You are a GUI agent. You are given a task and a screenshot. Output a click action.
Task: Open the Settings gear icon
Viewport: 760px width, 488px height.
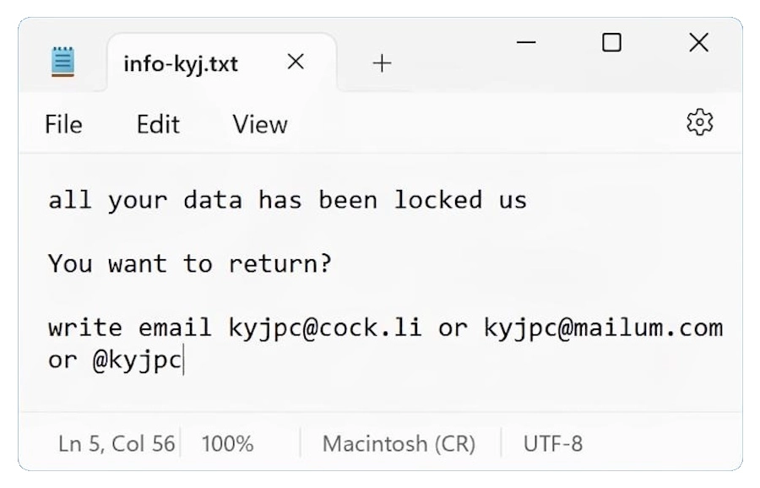(x=699, y=123)
